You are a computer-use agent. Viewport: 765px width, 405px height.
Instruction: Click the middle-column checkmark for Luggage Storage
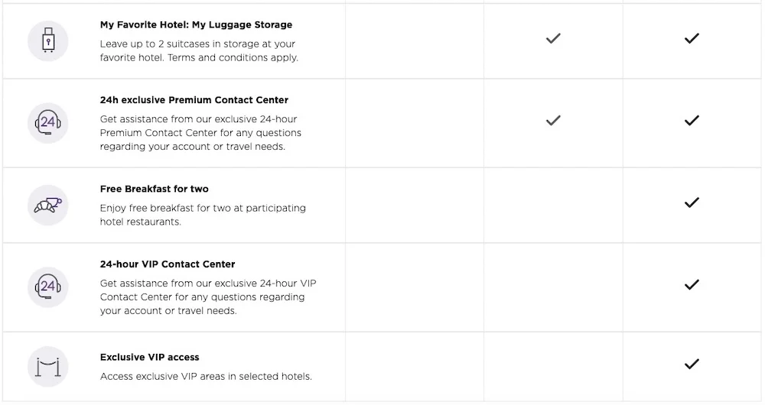[x=553, y=38]
